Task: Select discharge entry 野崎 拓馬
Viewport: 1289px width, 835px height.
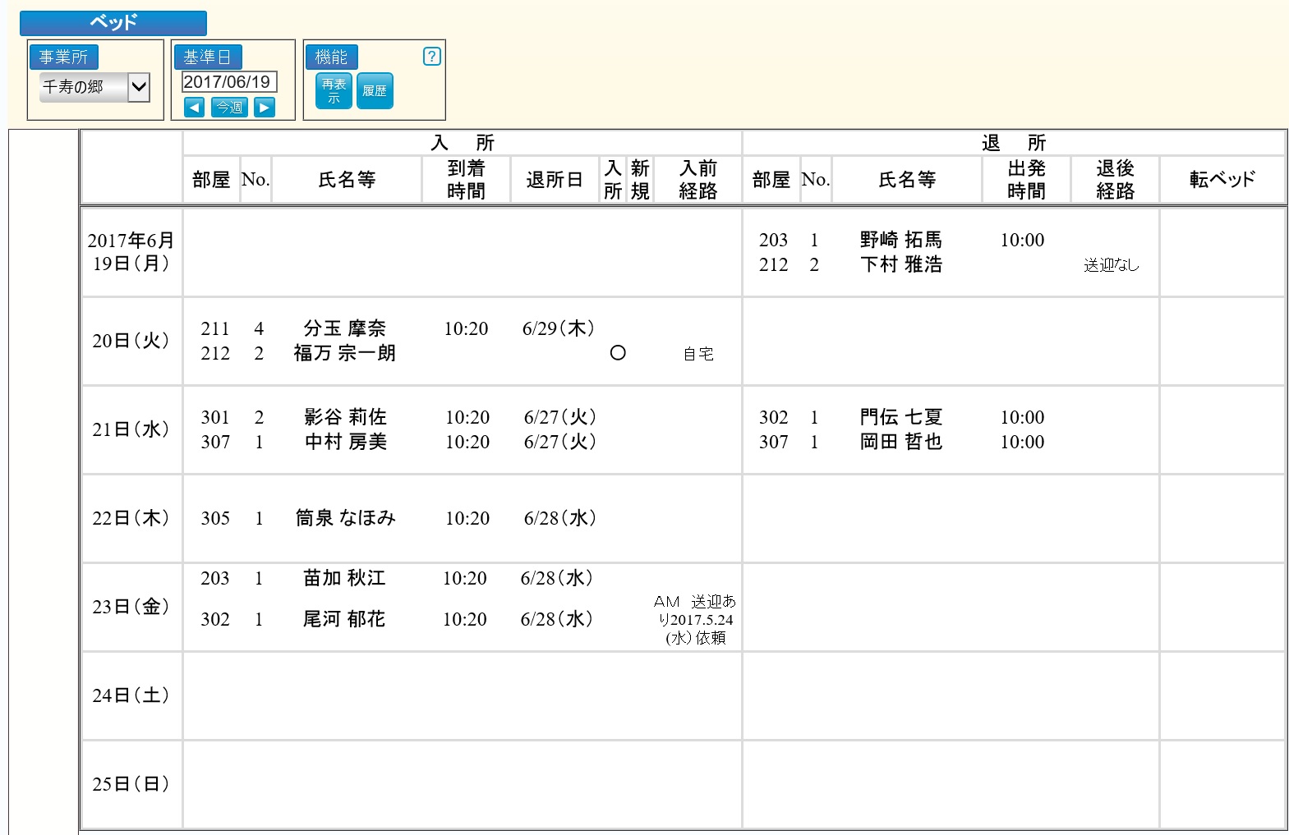Action: point(900,240)
